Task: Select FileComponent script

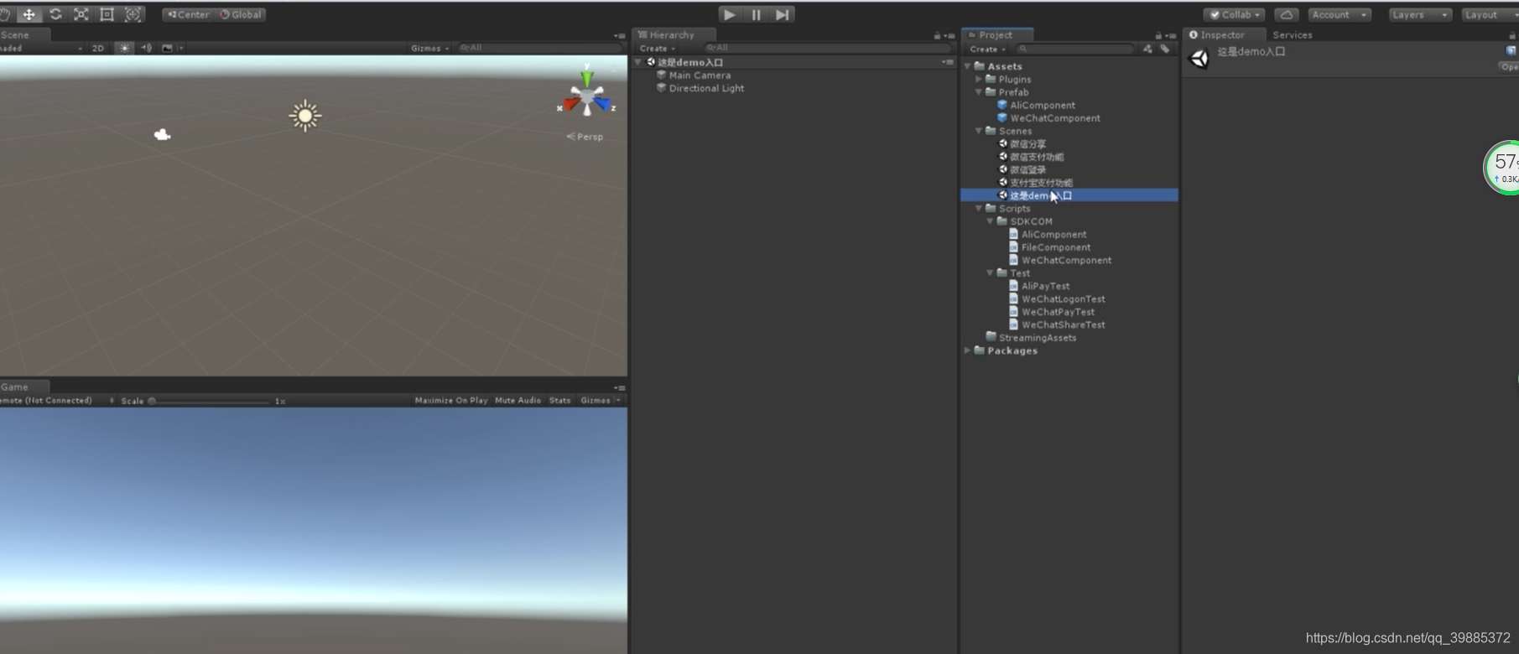Action: (x=1056, y=247)
